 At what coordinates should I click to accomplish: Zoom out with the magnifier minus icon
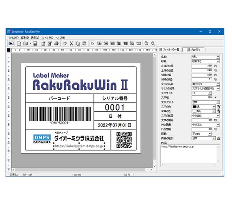coord(153,43)
